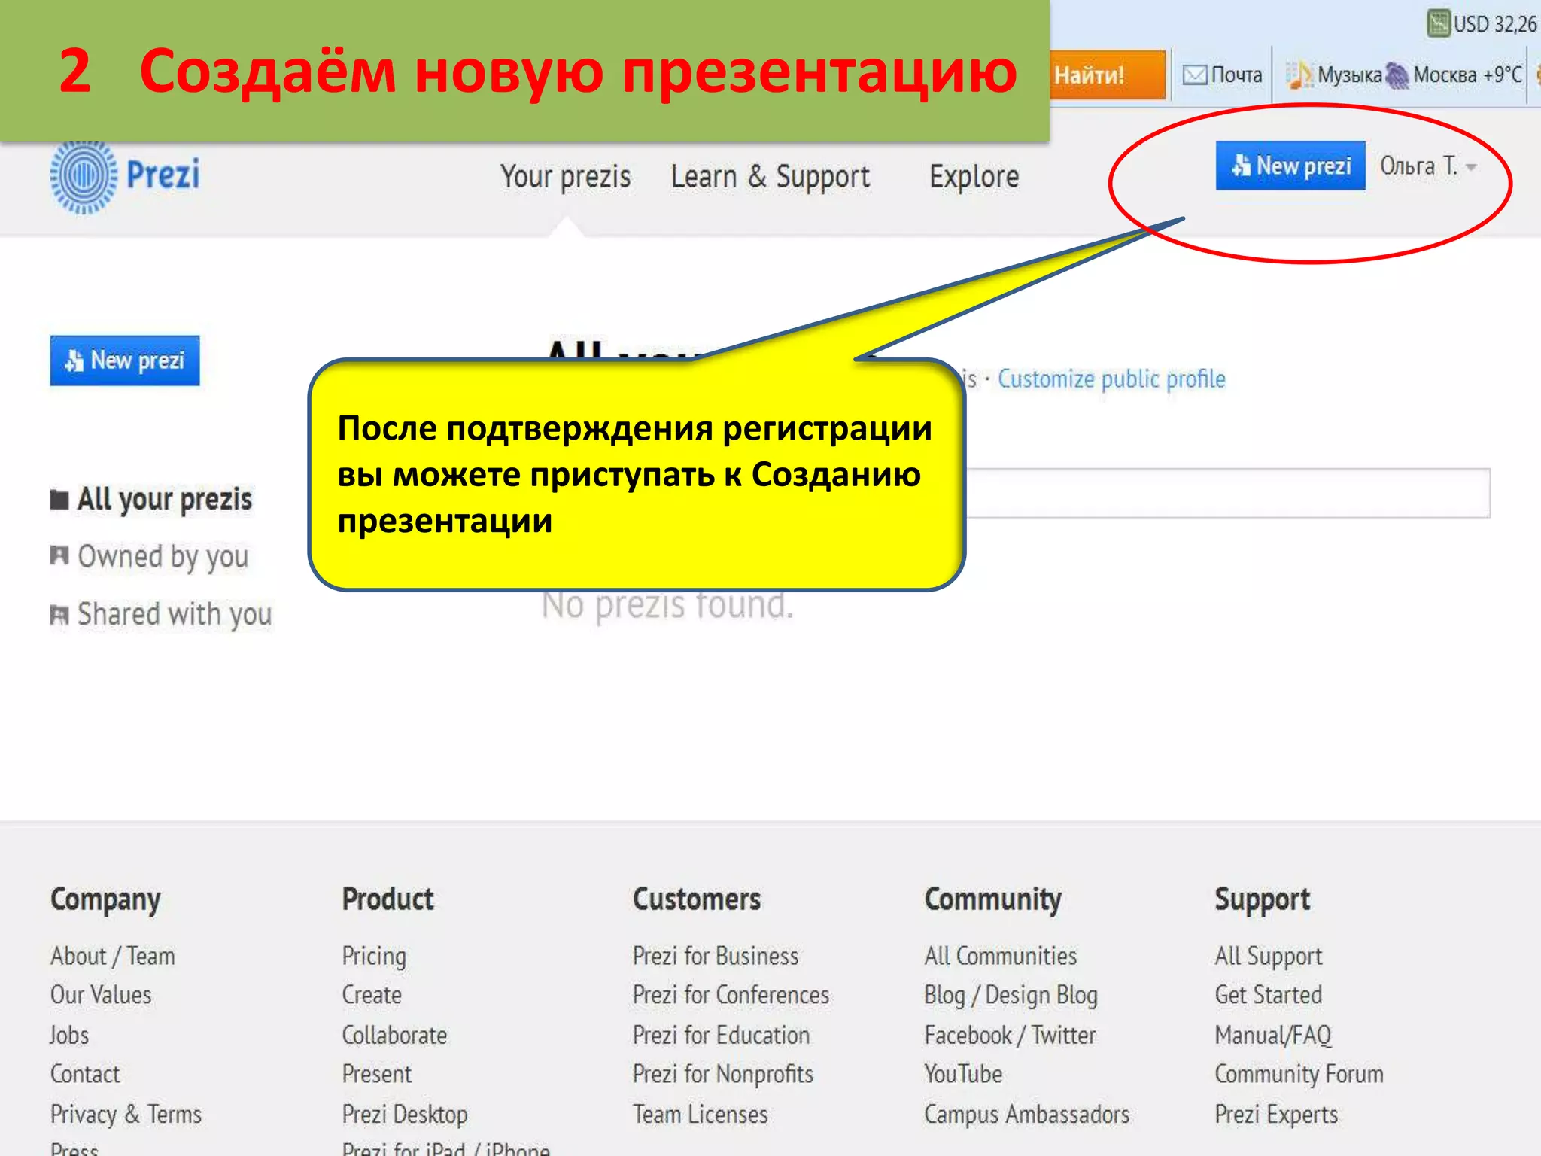Select All your prezis folder

pyautogui.click(x=151, y=500)
